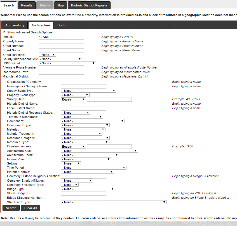This screenshot has height=226, width=237.
Task: Uncheck Show Advanced Search Options
Action: click(x=4, y=32)
